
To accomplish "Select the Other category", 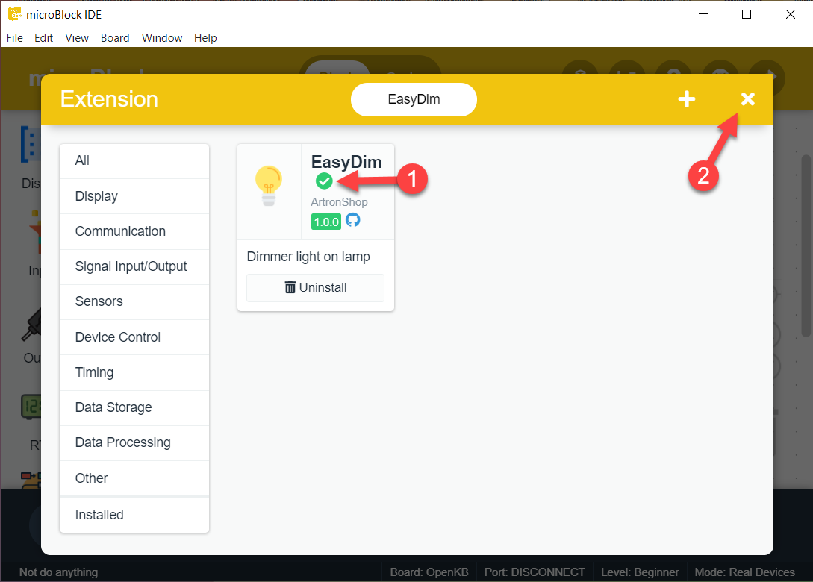I will (134, 478).
